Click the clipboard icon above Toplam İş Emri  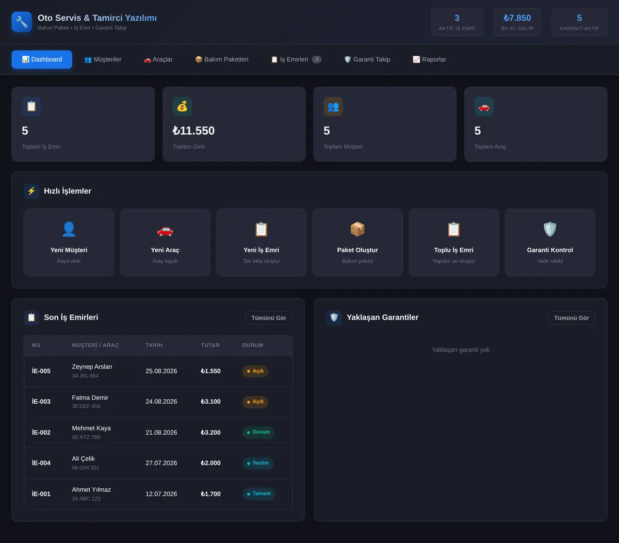point(31,106)
